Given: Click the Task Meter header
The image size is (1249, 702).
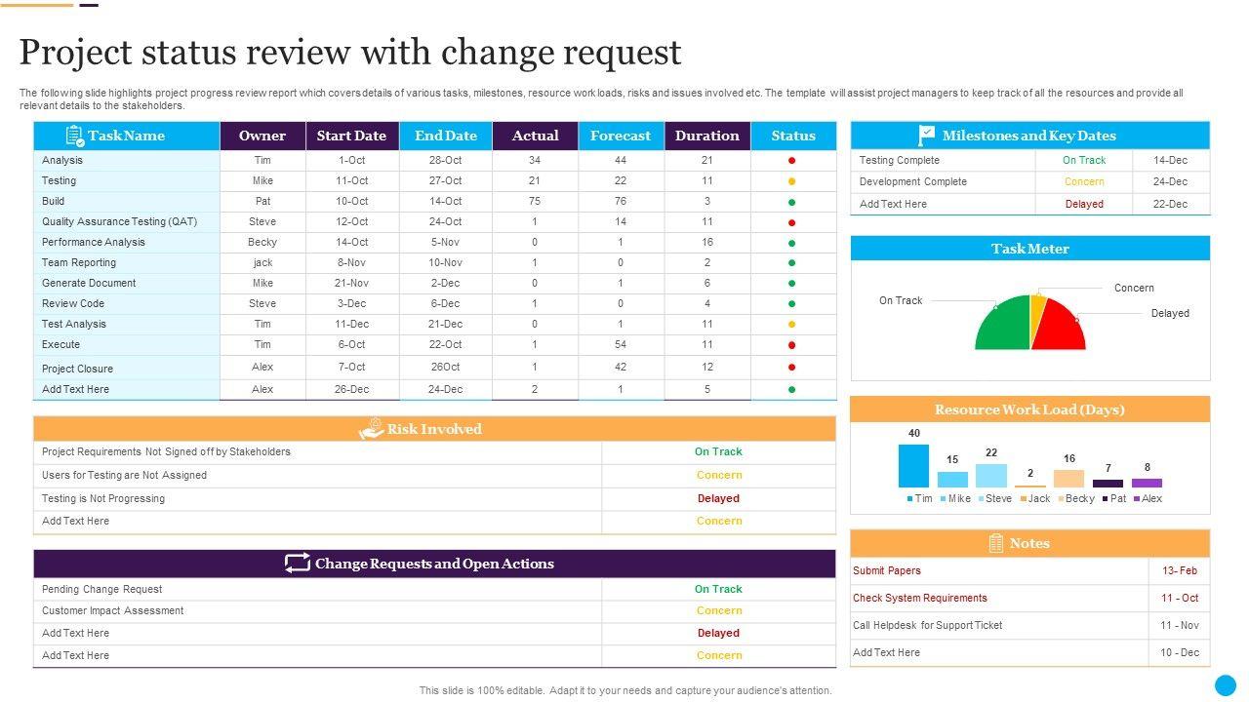Looking at the screenshot, I should [1030, 249].
